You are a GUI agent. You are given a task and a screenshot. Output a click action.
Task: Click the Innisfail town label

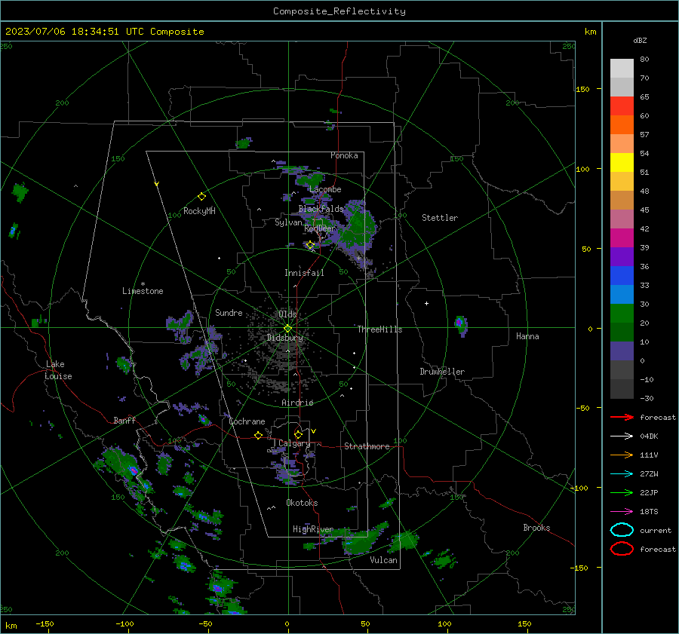pyautogui.click(x=304, y=273)
